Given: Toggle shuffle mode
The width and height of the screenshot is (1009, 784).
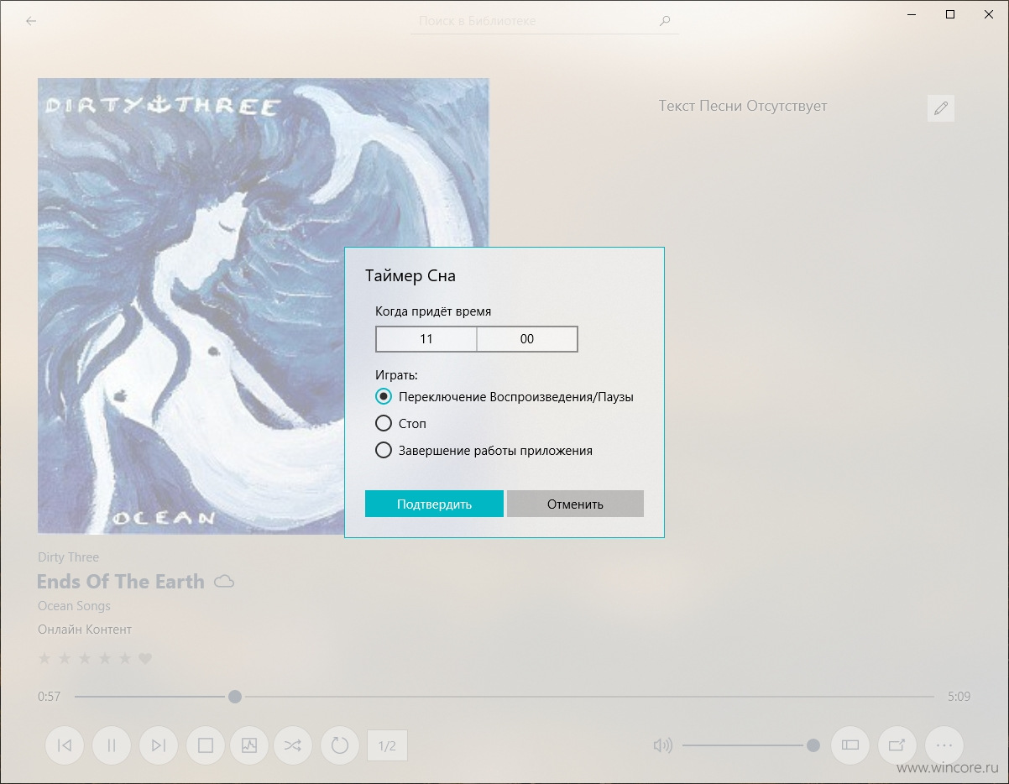Looking at the screenshot, I should click(293, 745).
